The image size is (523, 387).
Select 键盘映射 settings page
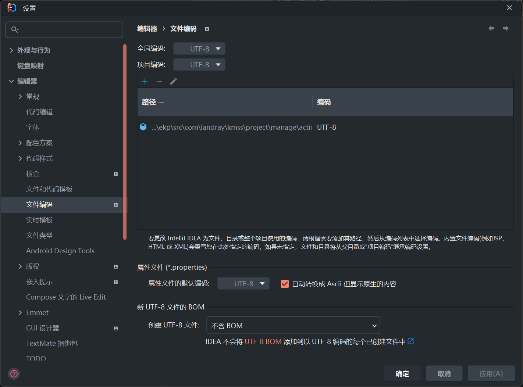tap(30, 66)
